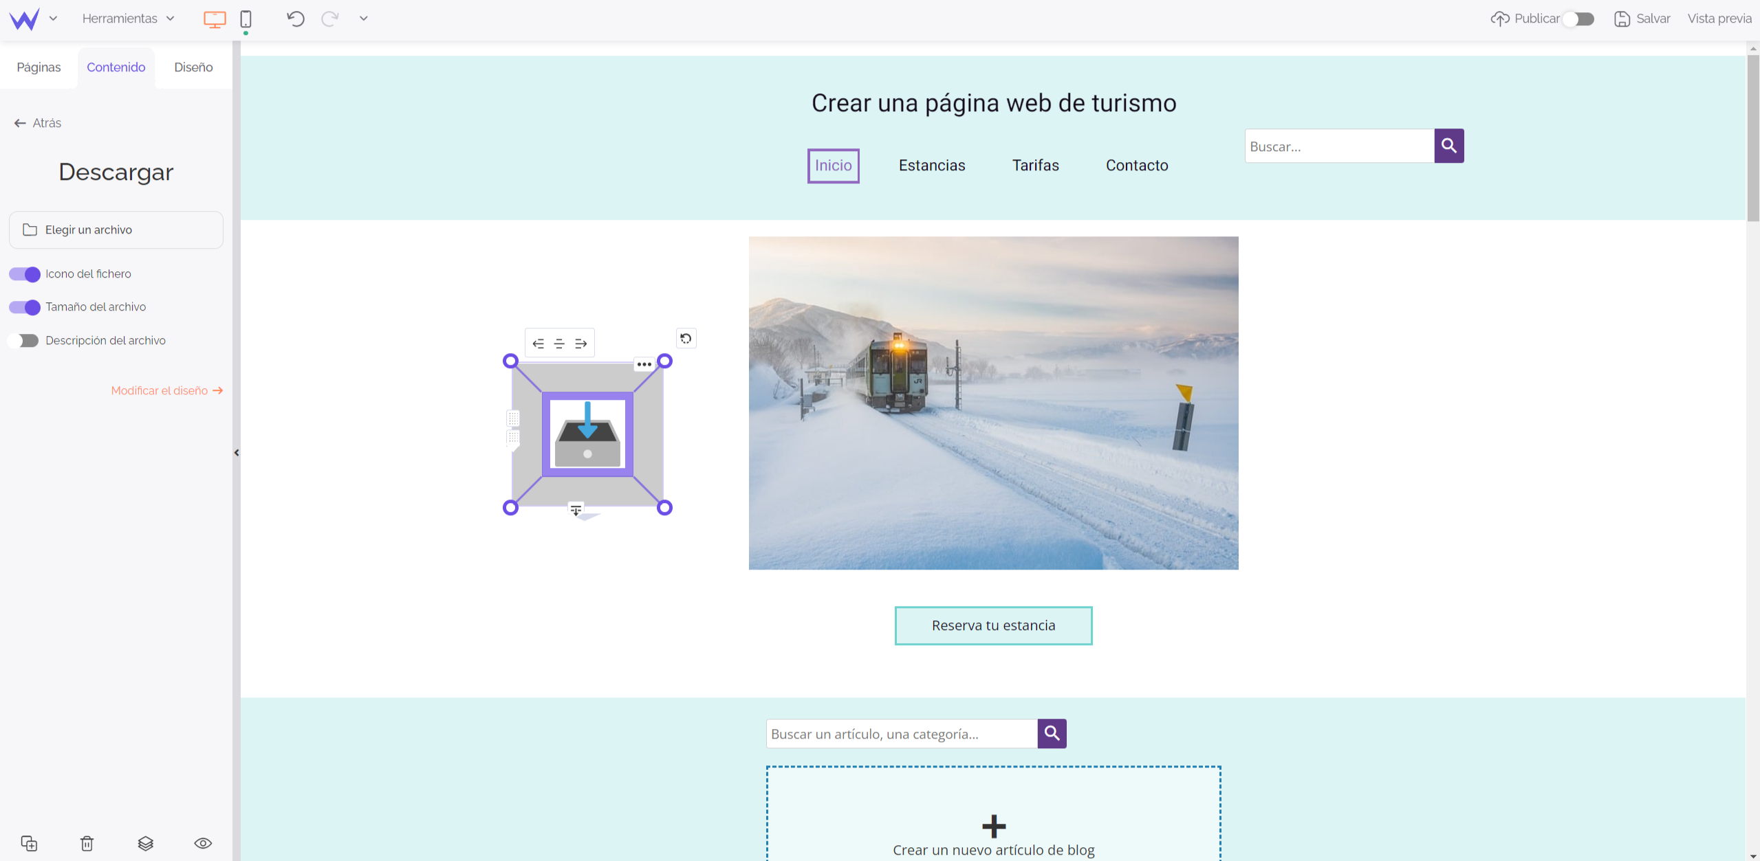Redo the last action
This screenshot has height=861, width=1760.
pos(330,19)
